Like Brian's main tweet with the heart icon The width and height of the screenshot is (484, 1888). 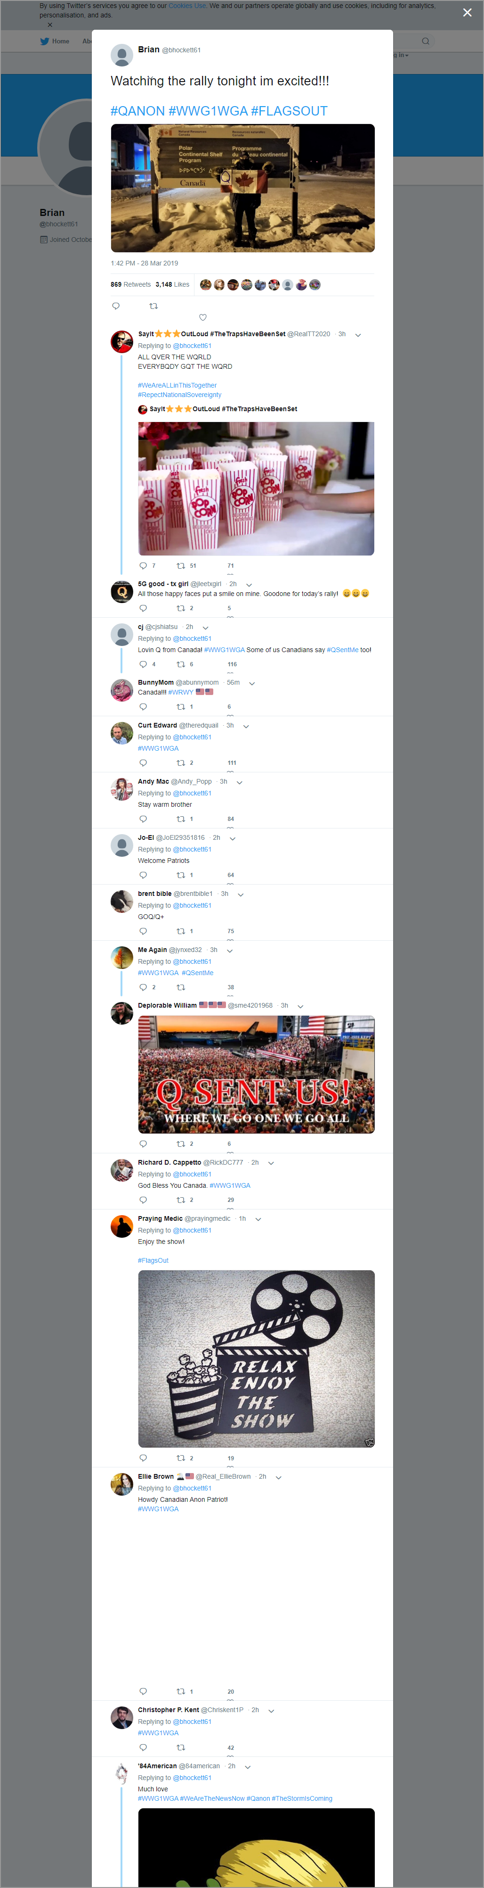(203, 317)
